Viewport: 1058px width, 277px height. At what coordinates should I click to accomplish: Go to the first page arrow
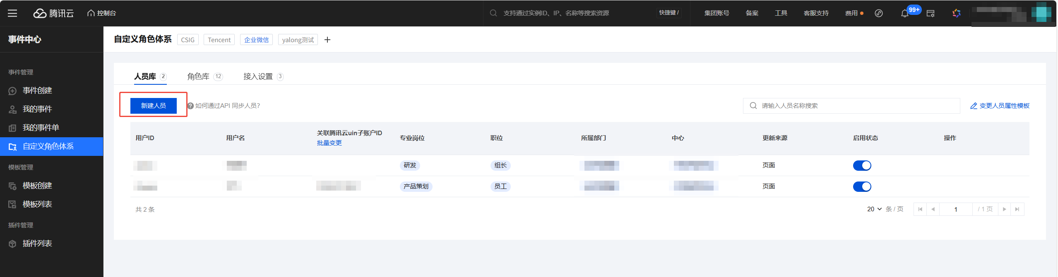click(x=920, y=209)
